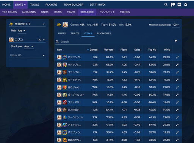The image size is (194, 143).
Task: Expand the 4.1k games row arrow
Action: [x=177, y=110]
